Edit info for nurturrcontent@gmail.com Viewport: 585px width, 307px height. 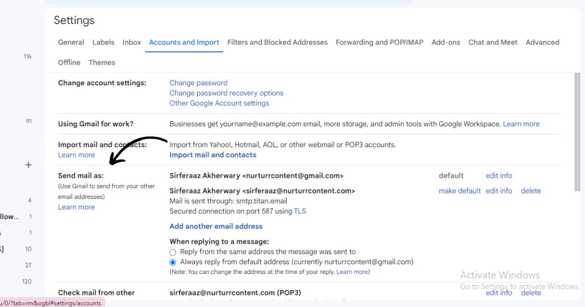[499, 175]
